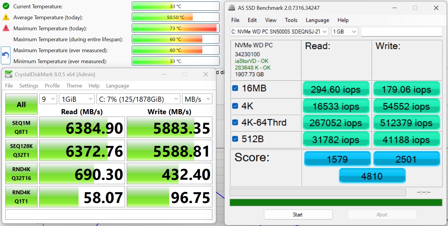448x226 pixels.
Task: Open CrystalDiskMark File menu
Action: (9, 86)
